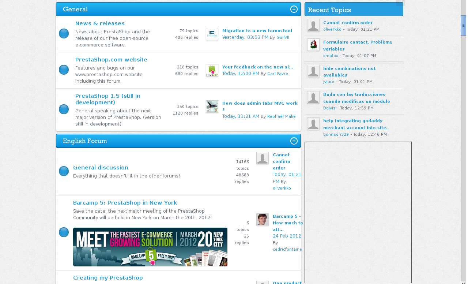Click the Barcamp 5 forum status icon

click(64, 232)
